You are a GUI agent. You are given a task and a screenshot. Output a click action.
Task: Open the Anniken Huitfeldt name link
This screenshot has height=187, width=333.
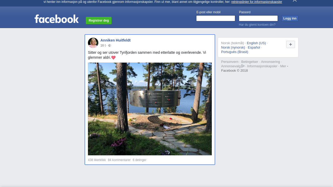click(115, 40)
